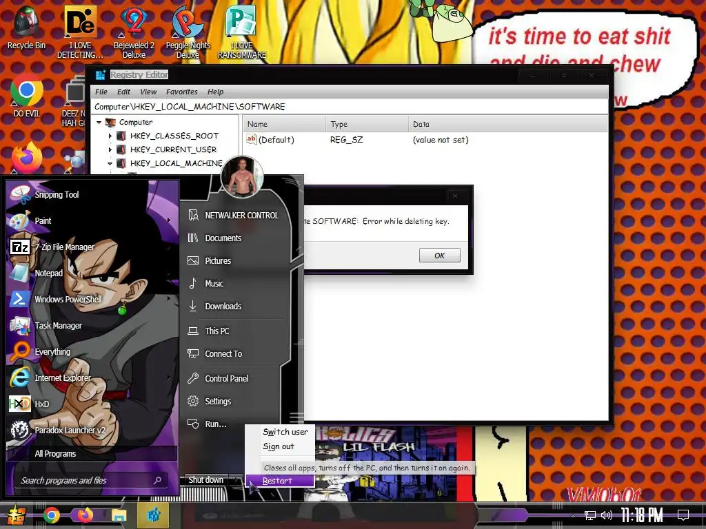The width and height of the screenshot is (706, 529).
Task: Open 7-Zip File Manager
Action: click(64, 247)
